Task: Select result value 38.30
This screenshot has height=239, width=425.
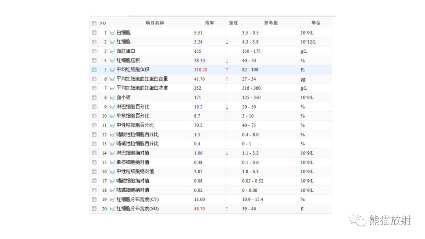Action: (x=200, y=61)
